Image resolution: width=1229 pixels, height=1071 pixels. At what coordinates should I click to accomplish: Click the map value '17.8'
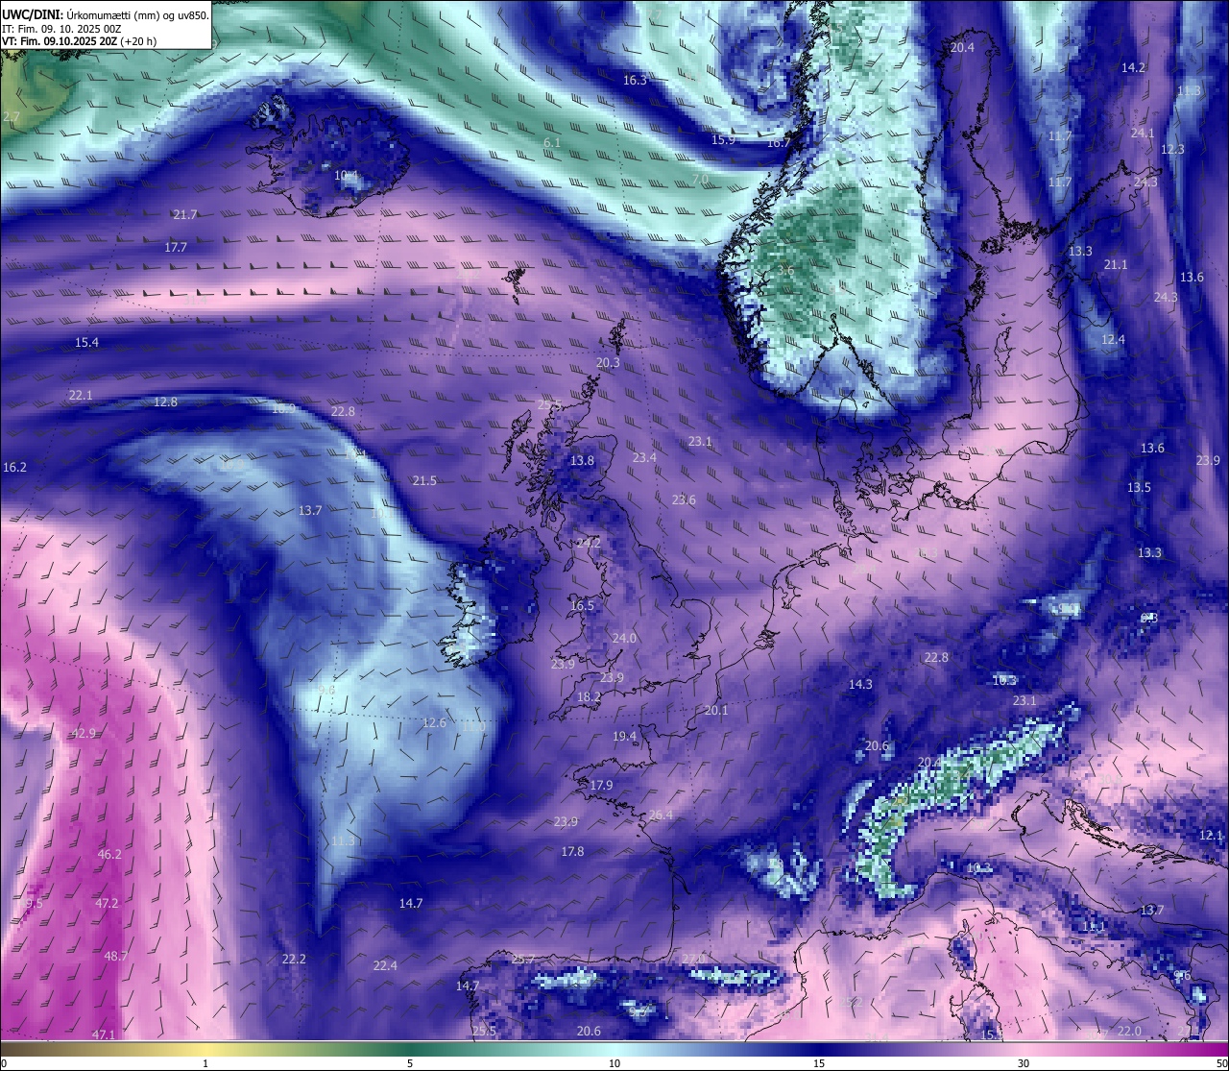[572, 851]
